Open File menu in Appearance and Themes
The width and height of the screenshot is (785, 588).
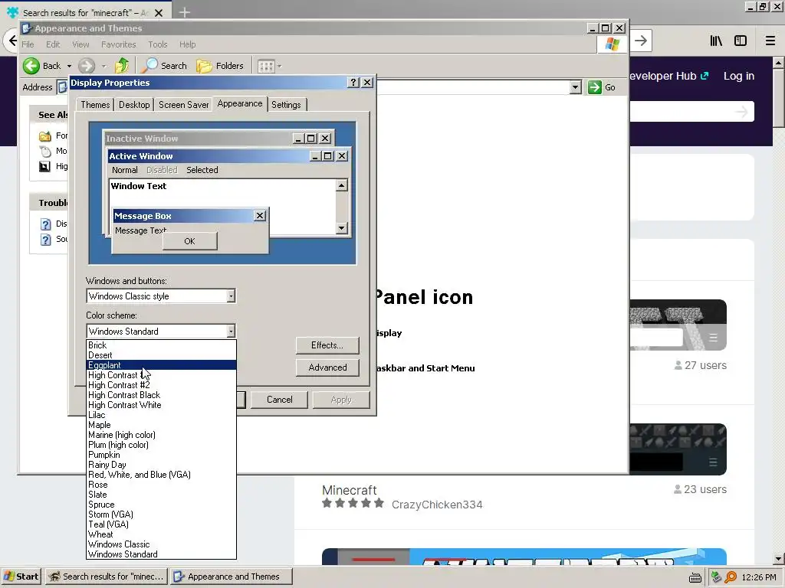tap(28, 44)
